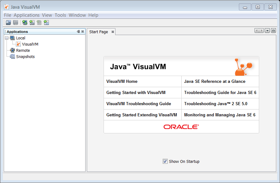Click the Remote hosts icon in tree
The width and height of the screenshot is (280, 183).
(12, 50)
